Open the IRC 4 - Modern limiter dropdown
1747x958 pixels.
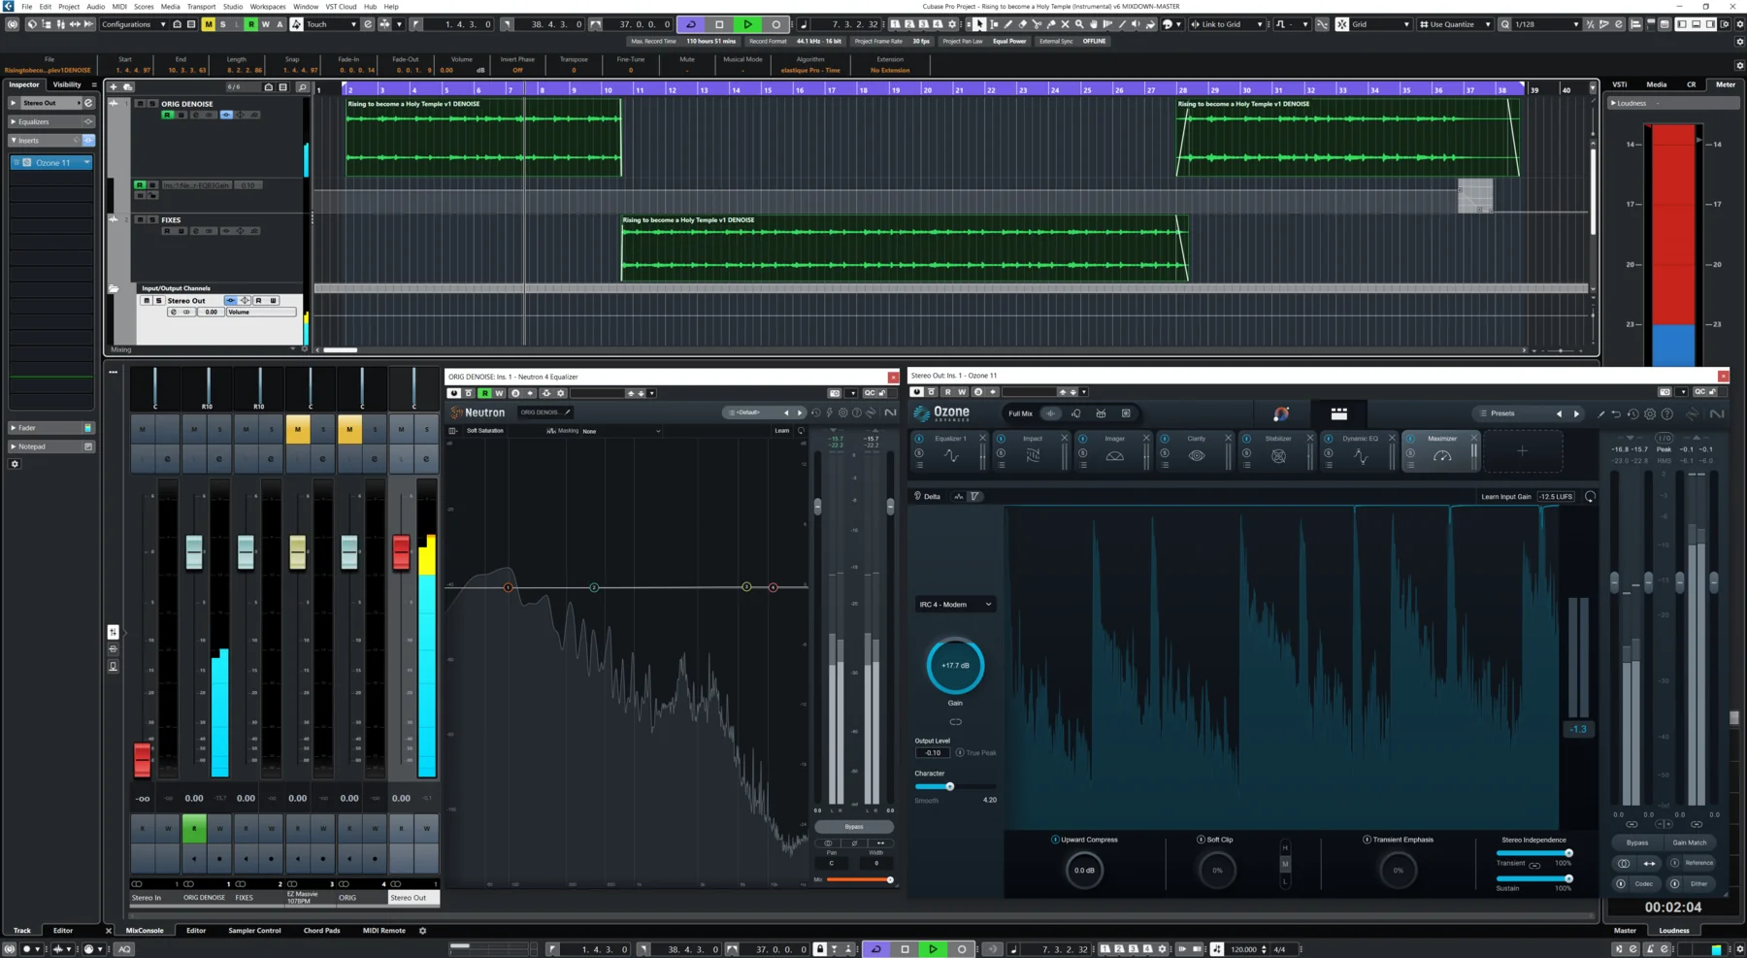click(x=954, y=604)
